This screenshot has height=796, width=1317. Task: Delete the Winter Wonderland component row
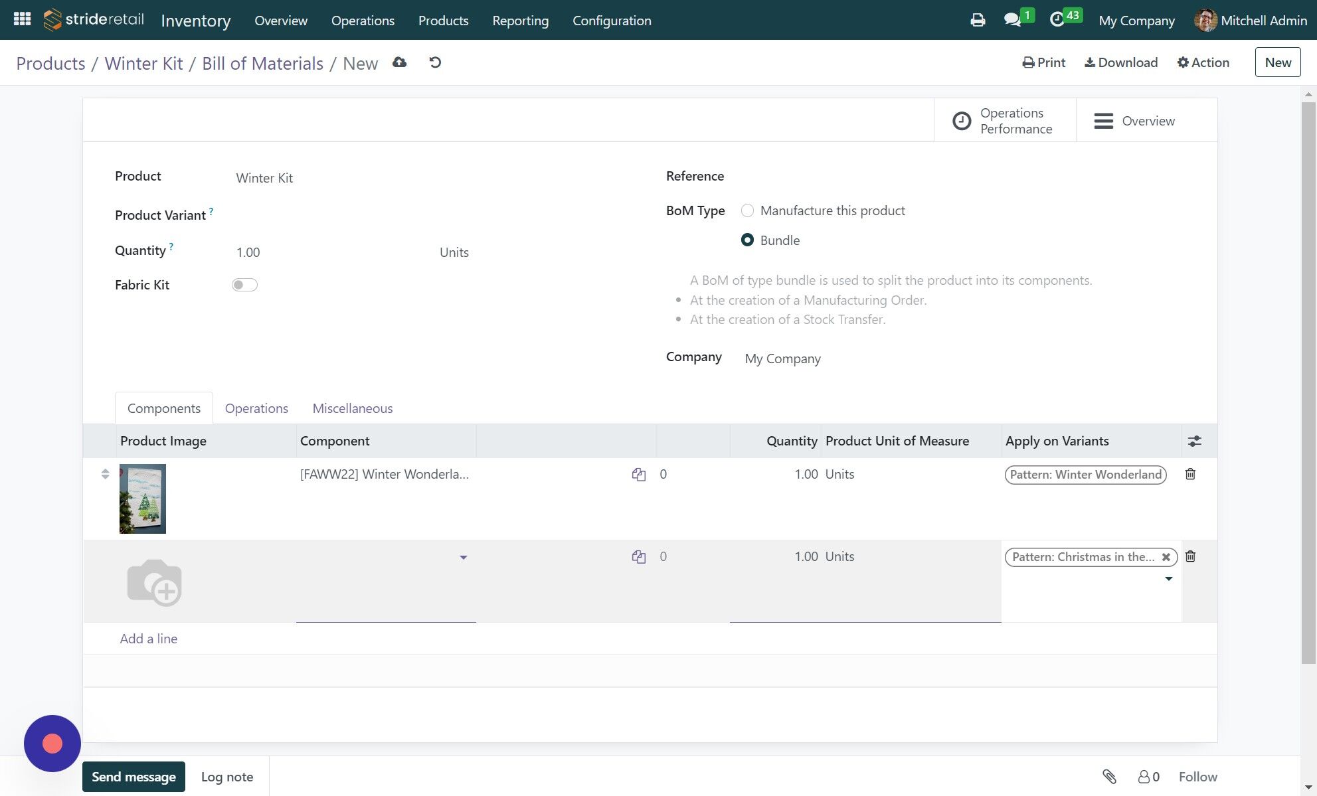(x=1190, y=474)
